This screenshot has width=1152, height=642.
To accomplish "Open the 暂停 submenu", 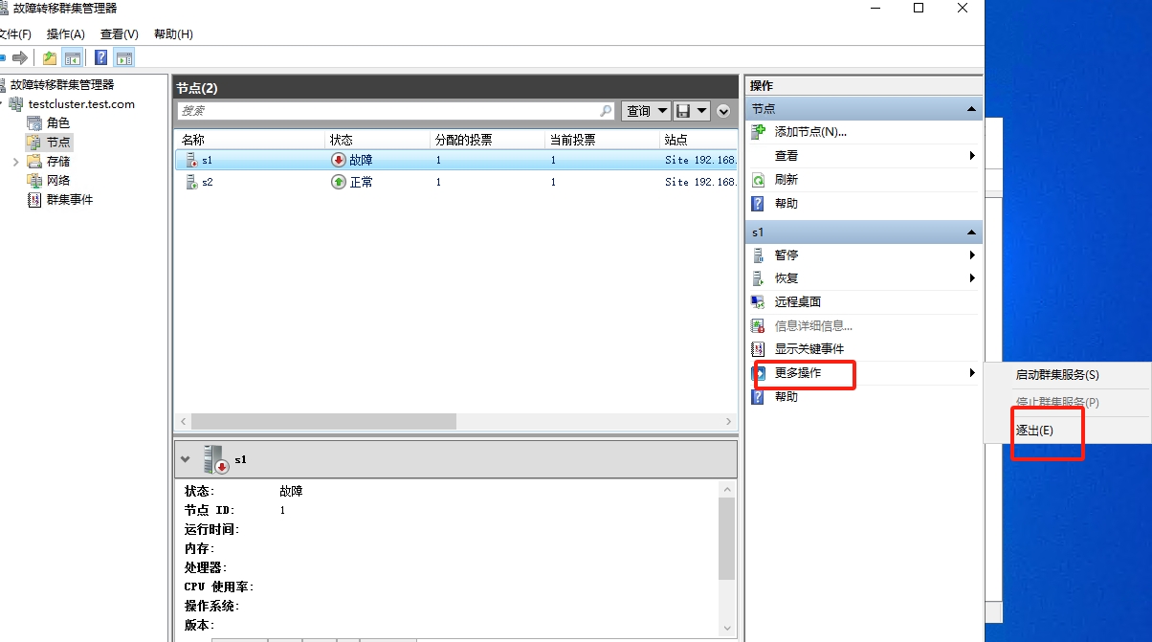I will pos(862,255).
